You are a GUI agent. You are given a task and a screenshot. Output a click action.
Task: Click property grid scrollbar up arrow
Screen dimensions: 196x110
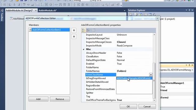pyautogui.click(x=154, y=35)
